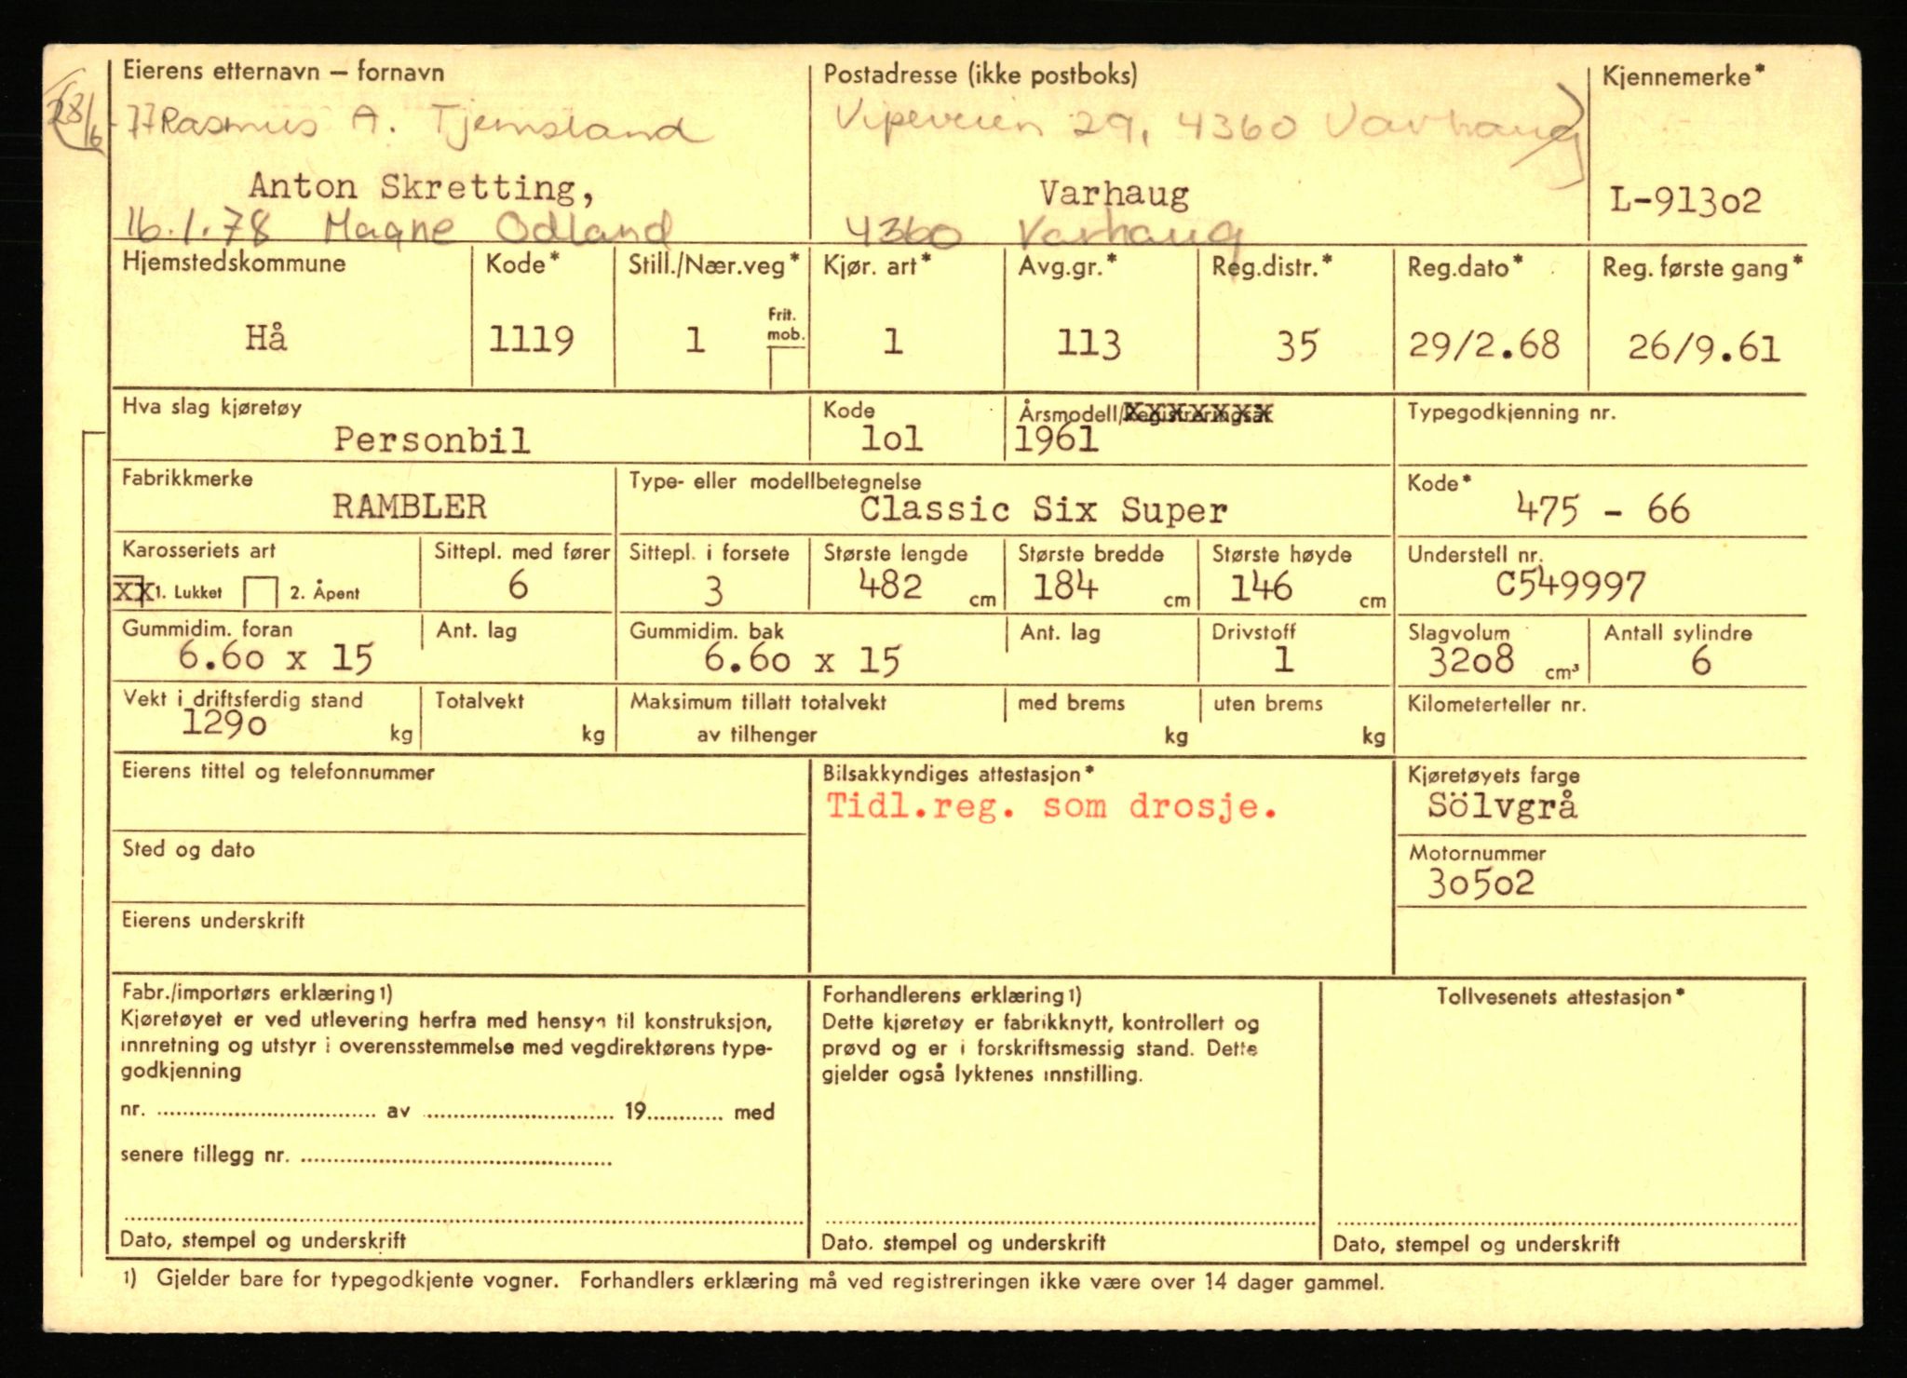
Task: Click the '1. Lukket' checkbox marked with XX
Action: (x=132, y=591)
